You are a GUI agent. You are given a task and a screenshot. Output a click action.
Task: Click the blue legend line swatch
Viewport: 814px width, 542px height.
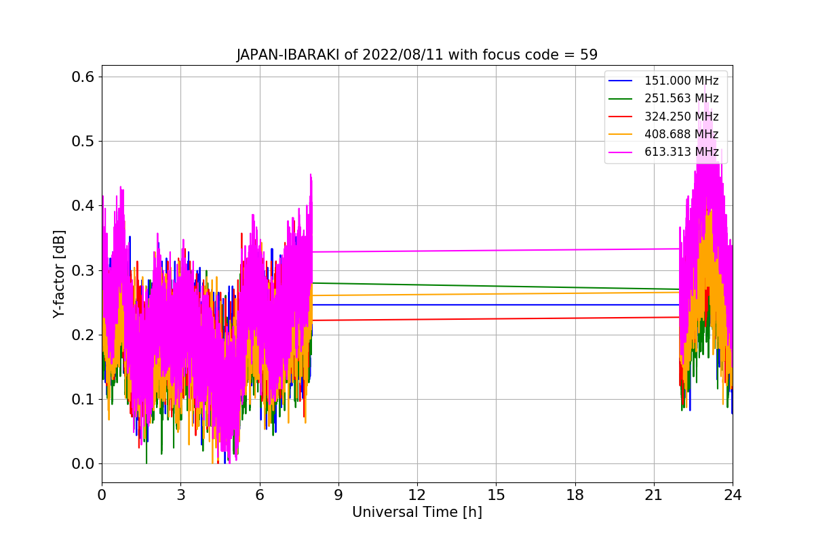(621, 81)
